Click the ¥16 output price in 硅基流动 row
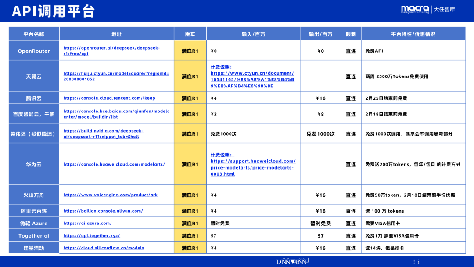This screenshot has width=474, height=267. [x=321, y=248]
